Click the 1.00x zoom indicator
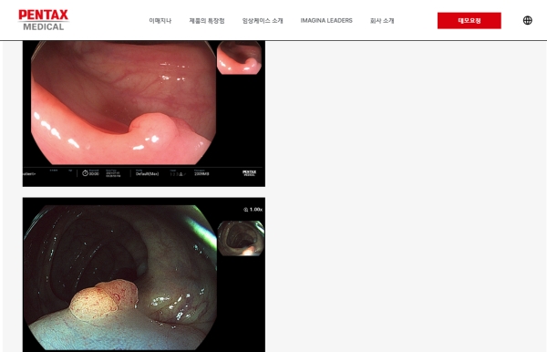This screenshot has width=547, height=352. click(x=253, y=210)
